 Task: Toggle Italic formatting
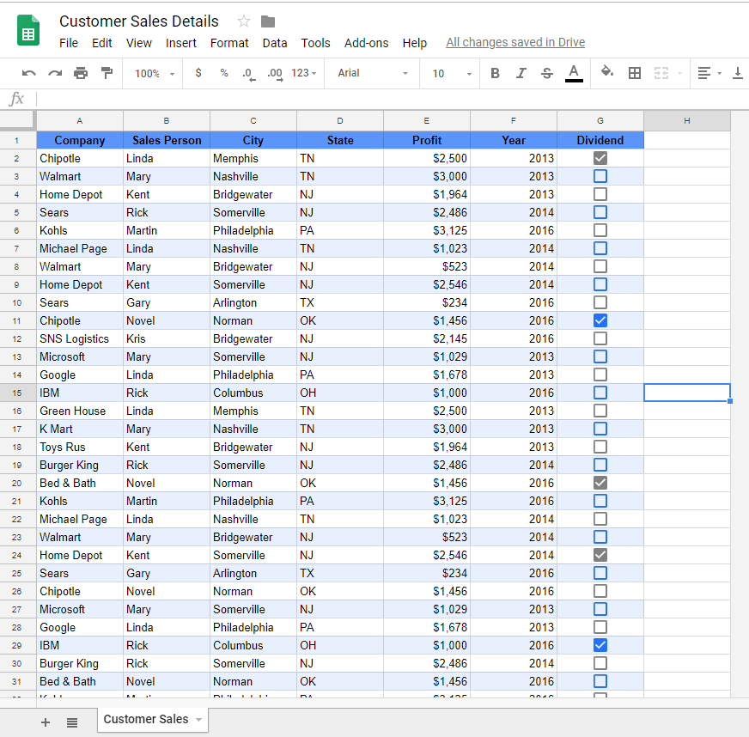pos(521,73)
